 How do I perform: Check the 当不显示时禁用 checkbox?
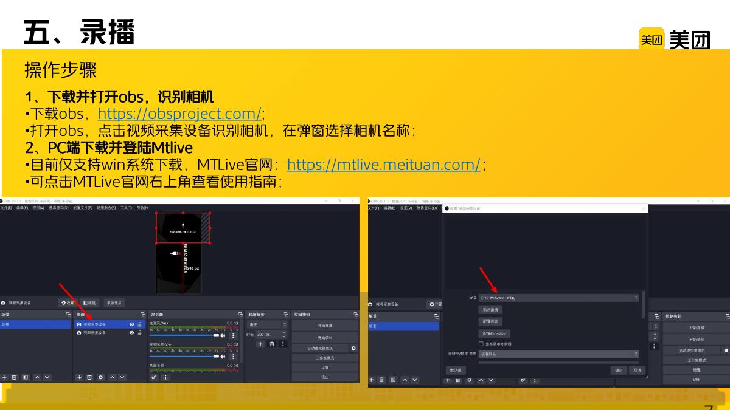tap(481, 344)
